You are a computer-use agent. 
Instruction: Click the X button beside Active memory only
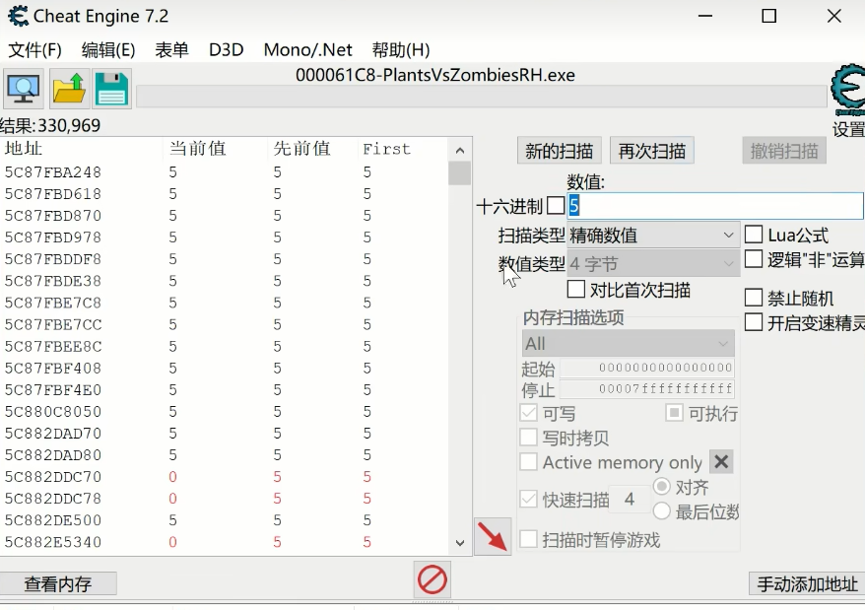[x=721, y=462]
